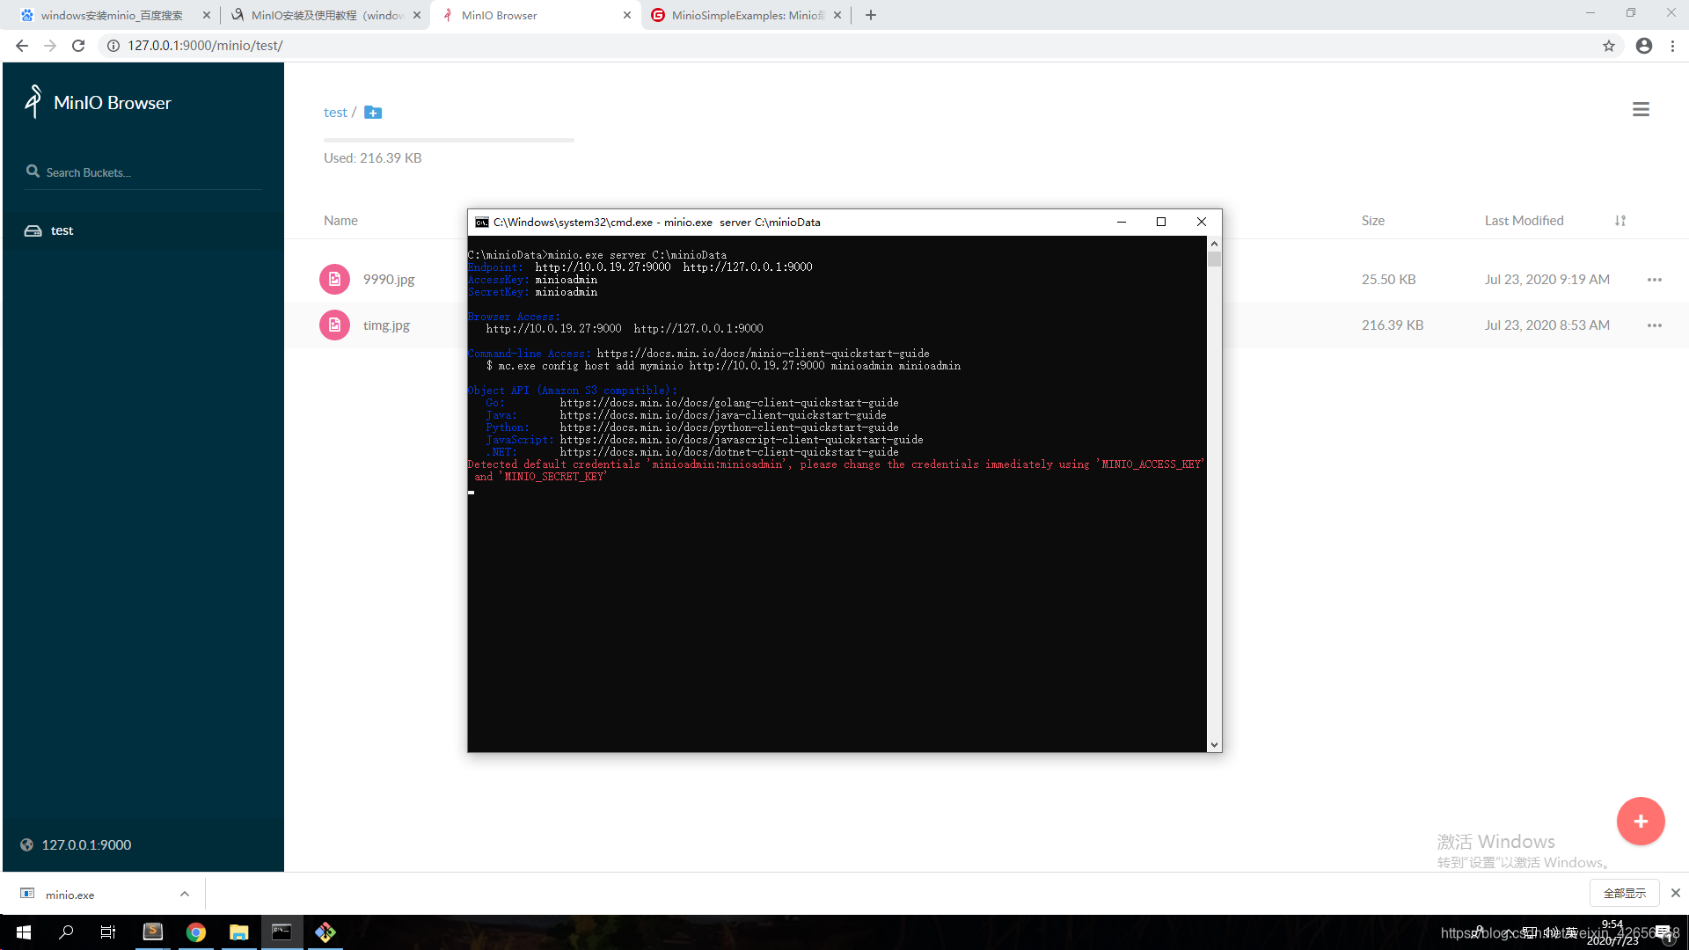
Task: Click the cmd window scrollbar up arrow
Action: coord(1214,244)
